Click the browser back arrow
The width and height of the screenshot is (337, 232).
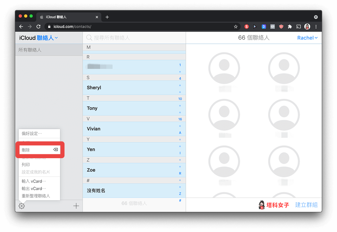tap(21, 26)
